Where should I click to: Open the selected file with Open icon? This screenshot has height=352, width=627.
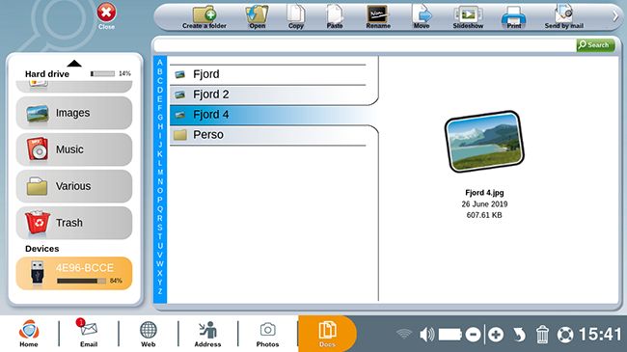[257, 17]
